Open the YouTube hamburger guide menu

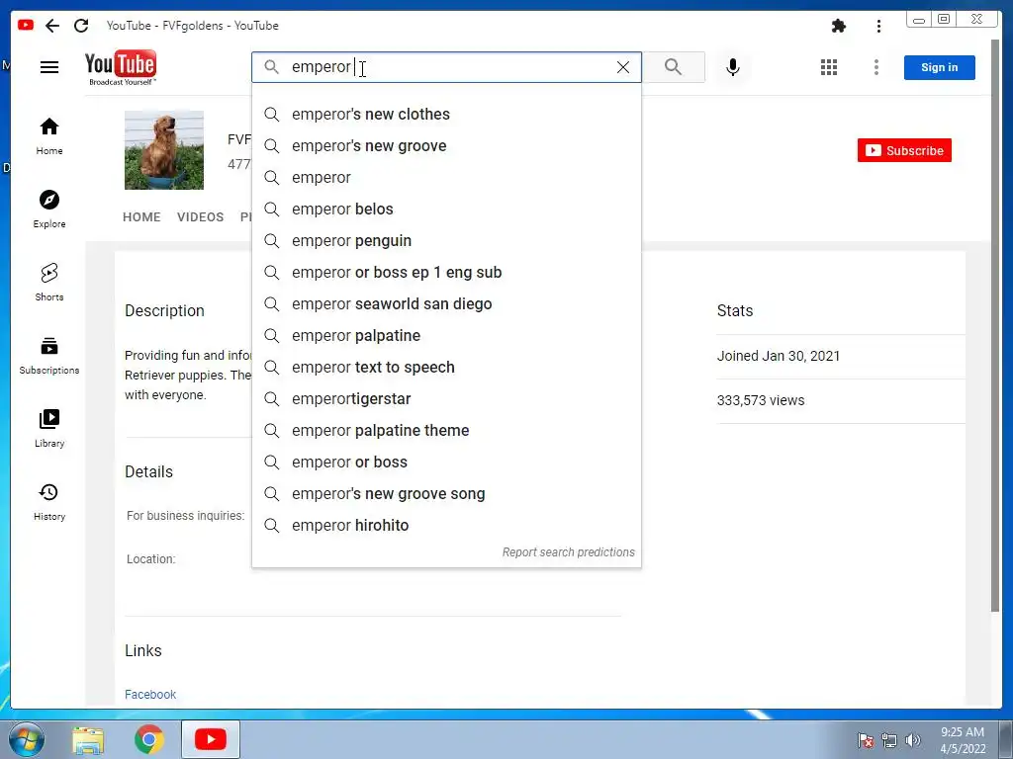coord(49,67)
